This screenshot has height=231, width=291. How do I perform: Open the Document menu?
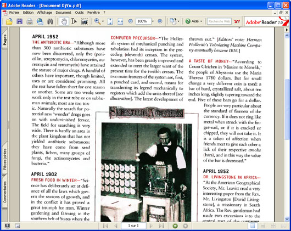coord(63,13)
